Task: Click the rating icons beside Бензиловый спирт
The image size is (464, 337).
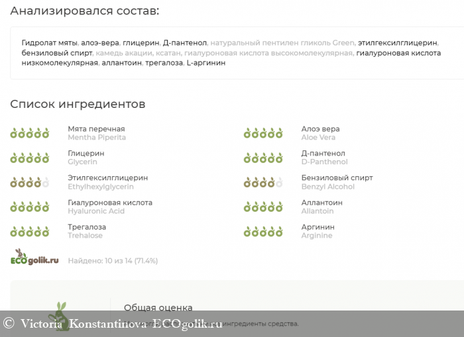Action: coord(263,182)
